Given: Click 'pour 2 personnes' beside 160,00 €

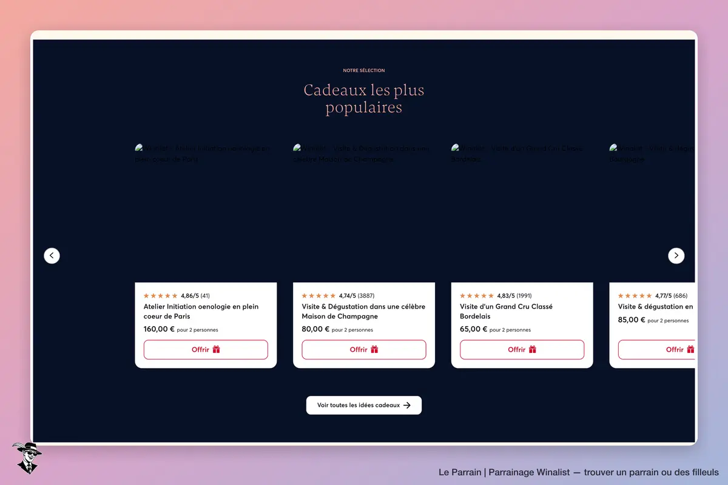Looking at the screenshot, I should point(198,330).
